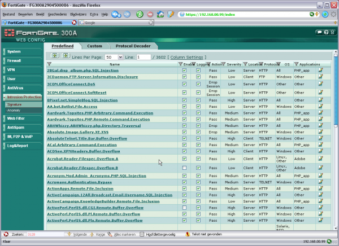Click the FortiGate logout icon

[333, 32]
